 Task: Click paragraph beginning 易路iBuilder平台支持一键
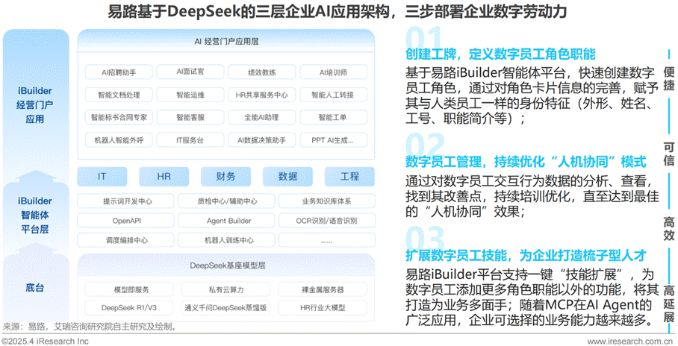click(532, 297)
